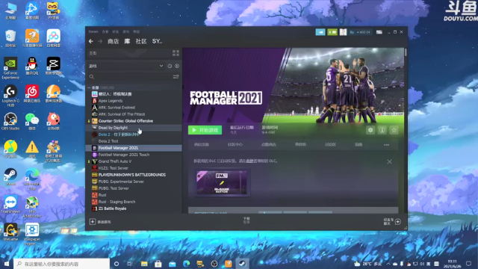Expand more options ellipsis in game tabs
478x269 pixels.
click(387, 145)
